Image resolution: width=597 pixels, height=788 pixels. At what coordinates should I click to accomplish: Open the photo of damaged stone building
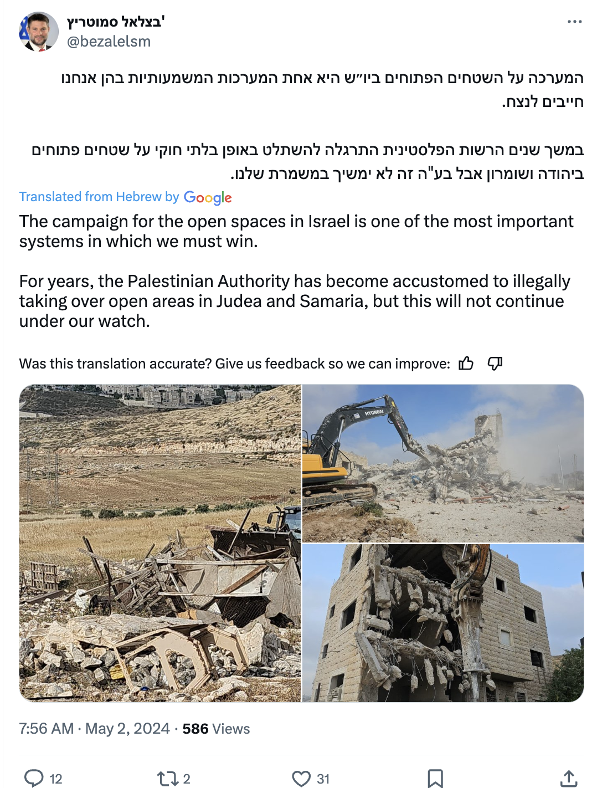(443, 623)
